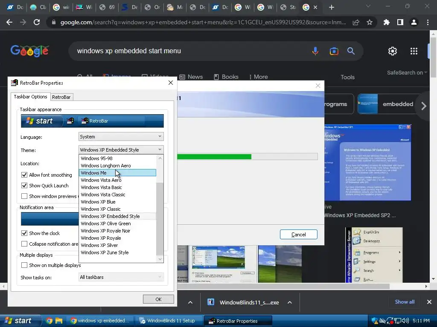Collapse the Theme dropdown combo box

pyautogui.click(x=121, y=149)
